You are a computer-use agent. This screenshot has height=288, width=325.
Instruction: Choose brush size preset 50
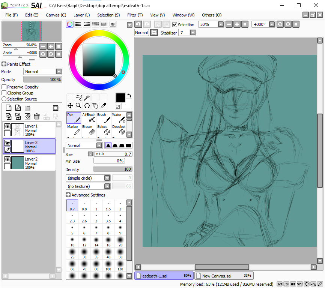pyautogui.click(x=120, y=253)
